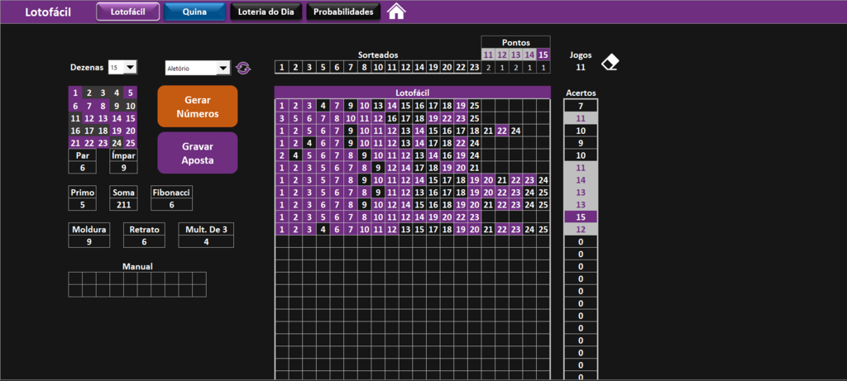Click the Acertos value 9
Screen dimensions: 847x381
(x=581, y=143)
